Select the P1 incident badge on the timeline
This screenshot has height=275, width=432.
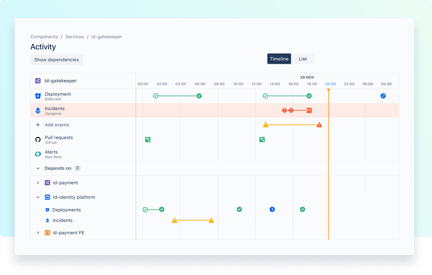click(x=309, y=110)
